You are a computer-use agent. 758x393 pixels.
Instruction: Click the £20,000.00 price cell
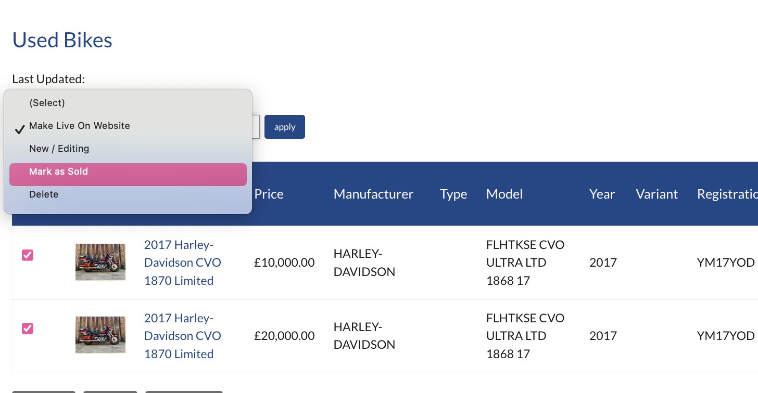284,336
